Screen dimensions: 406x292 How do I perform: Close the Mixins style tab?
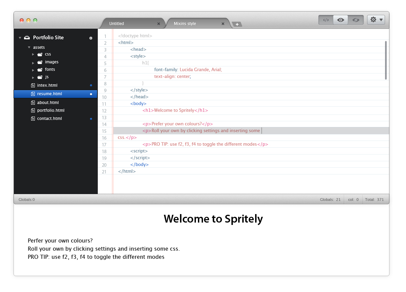(223, 24)
